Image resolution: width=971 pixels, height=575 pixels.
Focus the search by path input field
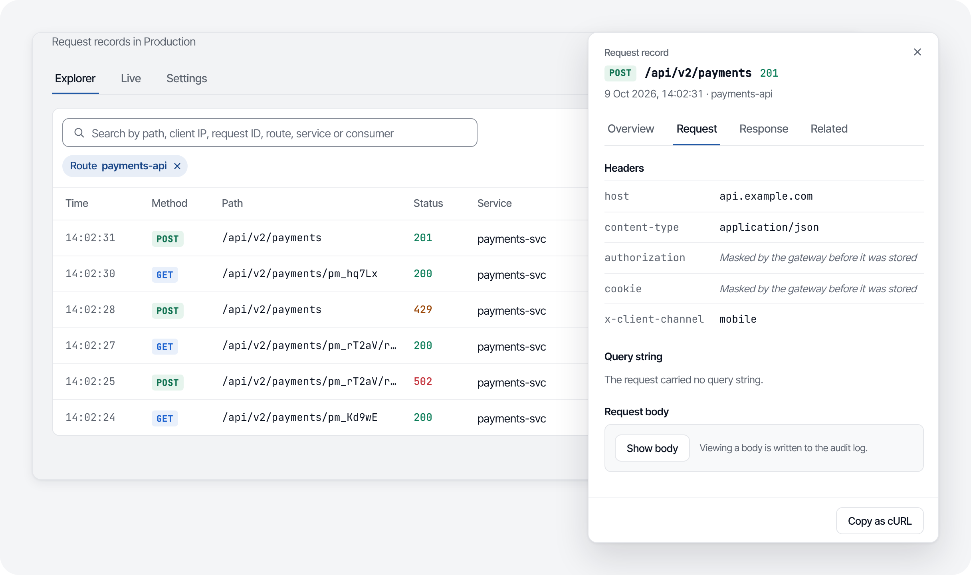[270, 133]
